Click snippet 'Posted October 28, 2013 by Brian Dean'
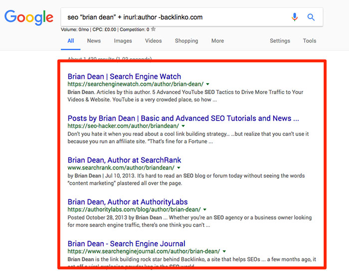 click(115, 218)
